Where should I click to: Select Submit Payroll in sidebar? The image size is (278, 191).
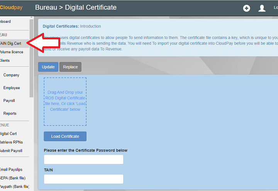[11, 150]
